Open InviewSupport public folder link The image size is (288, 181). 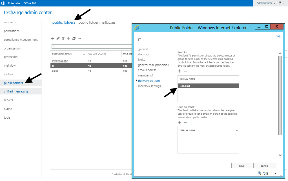tap(60, 61)
